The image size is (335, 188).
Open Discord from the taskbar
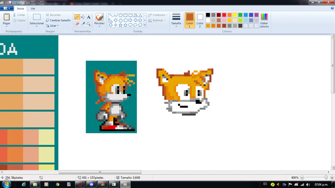[92, 184]
